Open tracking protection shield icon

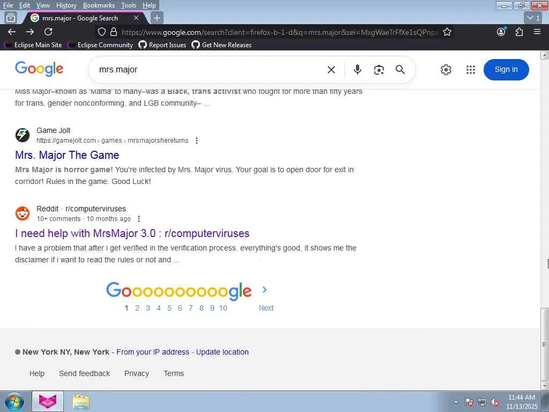tap(102, 32)
